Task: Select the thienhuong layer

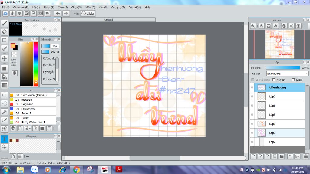Action: pyautogui.click(x=278, y=87)
